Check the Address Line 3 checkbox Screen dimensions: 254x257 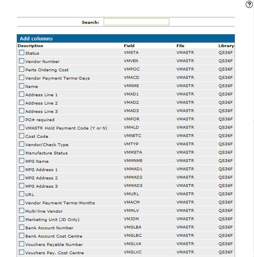tap(21, 111)
